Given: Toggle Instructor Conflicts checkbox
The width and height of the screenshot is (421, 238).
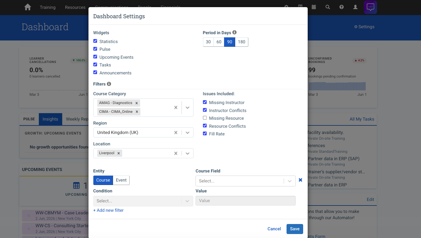Looking at the screenshot, I should pyautogui.click(x=205, y=110).
